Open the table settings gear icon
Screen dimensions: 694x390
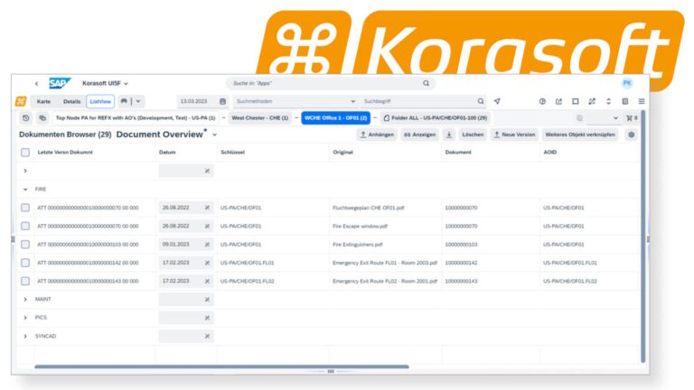[x=631, y=135]
